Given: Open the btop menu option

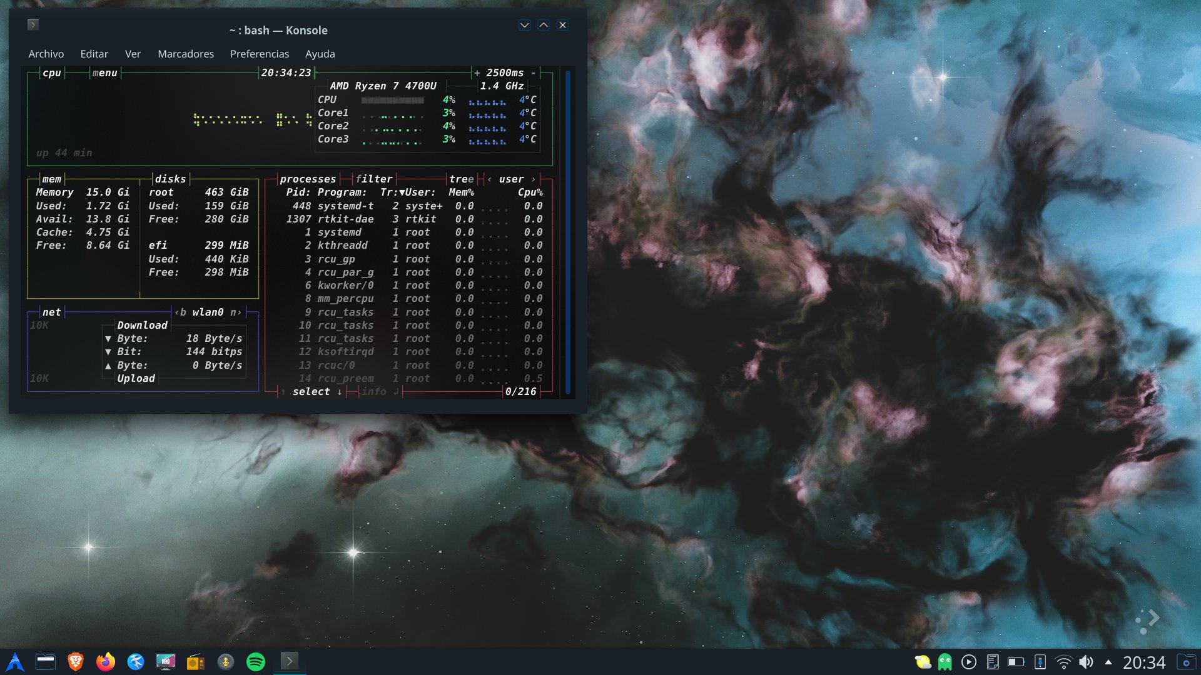Looking at the screenshot, I should (104, 73).
